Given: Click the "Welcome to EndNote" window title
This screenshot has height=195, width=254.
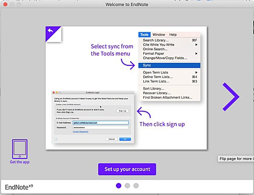Looking at the screenshot, I should tap(127, 5).
